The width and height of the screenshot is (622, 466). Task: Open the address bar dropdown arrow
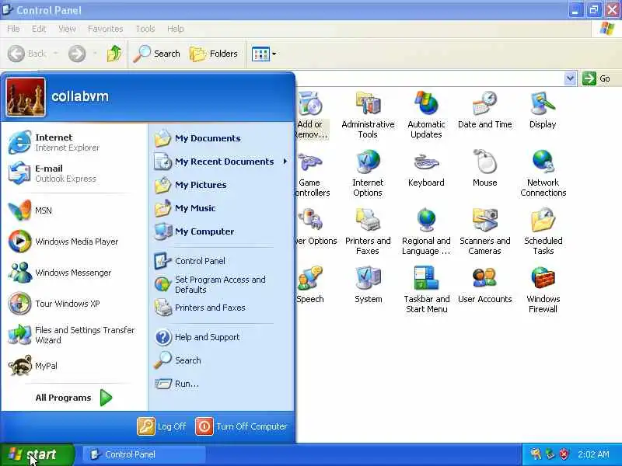[x=570, y=78]
